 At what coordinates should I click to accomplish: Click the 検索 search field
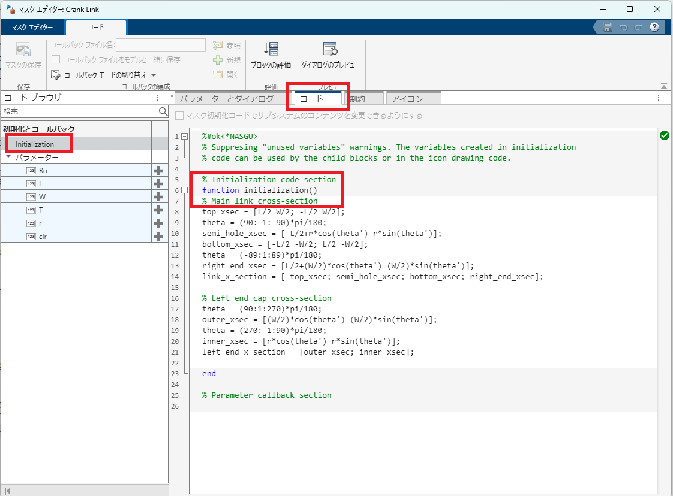(x=80, y=111)
